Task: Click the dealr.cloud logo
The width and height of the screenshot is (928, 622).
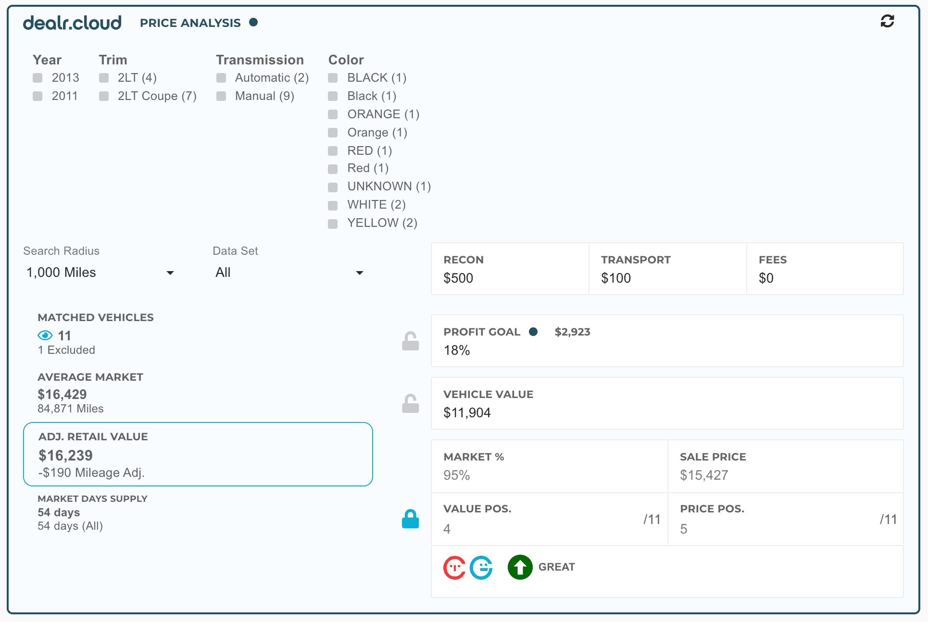Action: (72, 23)
